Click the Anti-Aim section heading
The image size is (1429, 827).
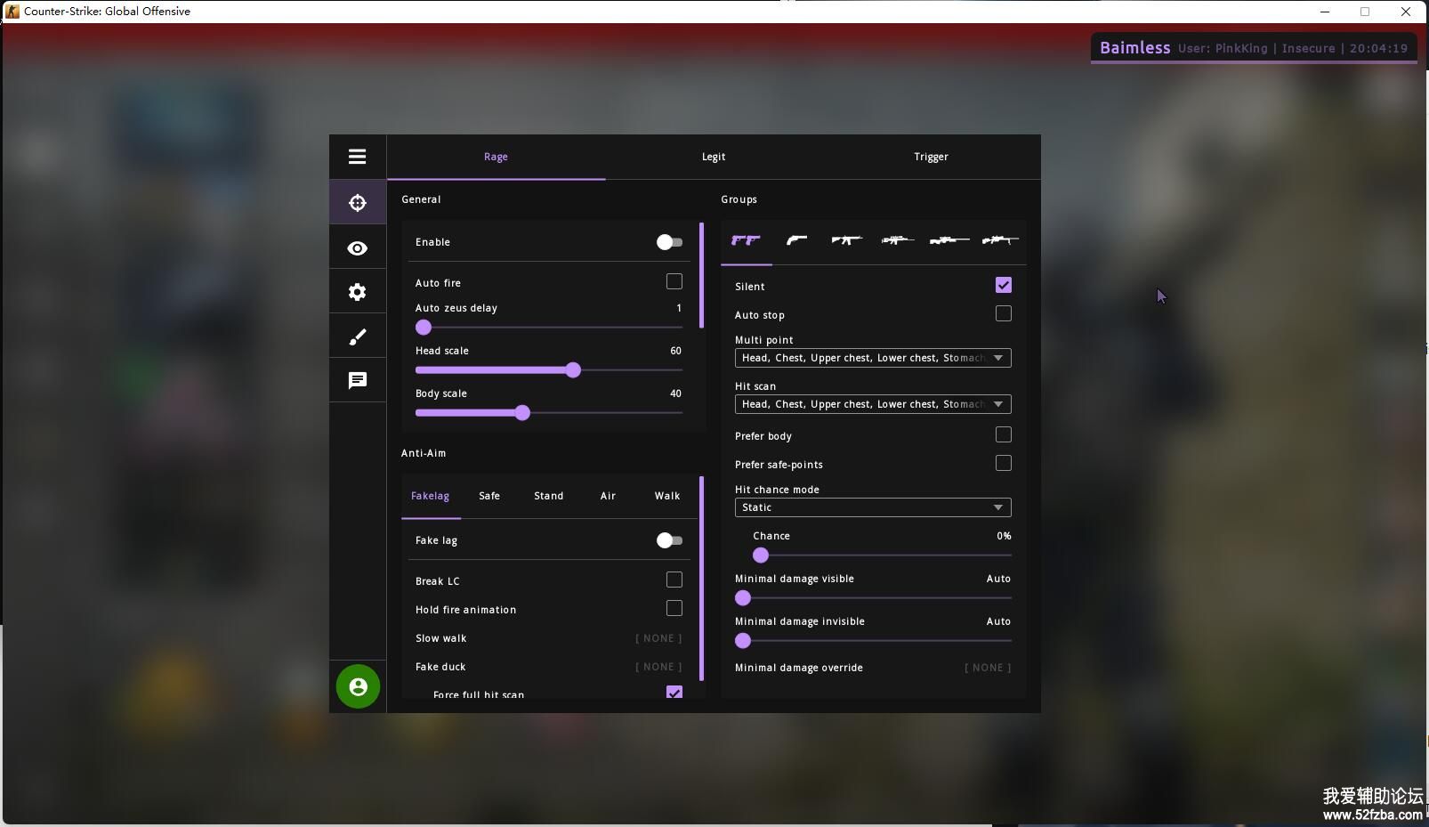tap(424, 453)
